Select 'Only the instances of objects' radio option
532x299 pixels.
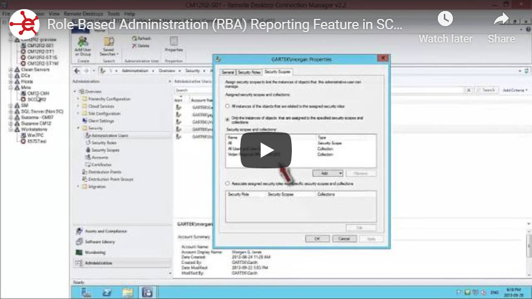227,119
